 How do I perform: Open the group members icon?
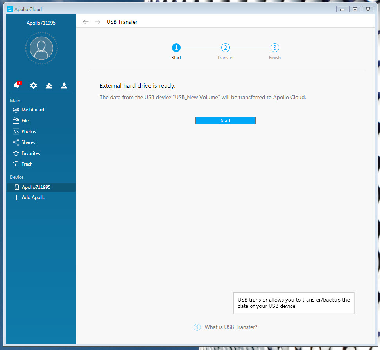pos(49,85)
